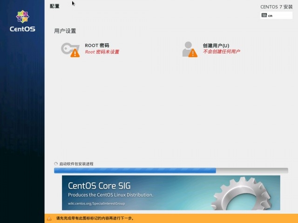298x223 pixels.
Task: Click the 'Produces the CentOS Linux Distribution.' text
Action: (x=111, y=195)
